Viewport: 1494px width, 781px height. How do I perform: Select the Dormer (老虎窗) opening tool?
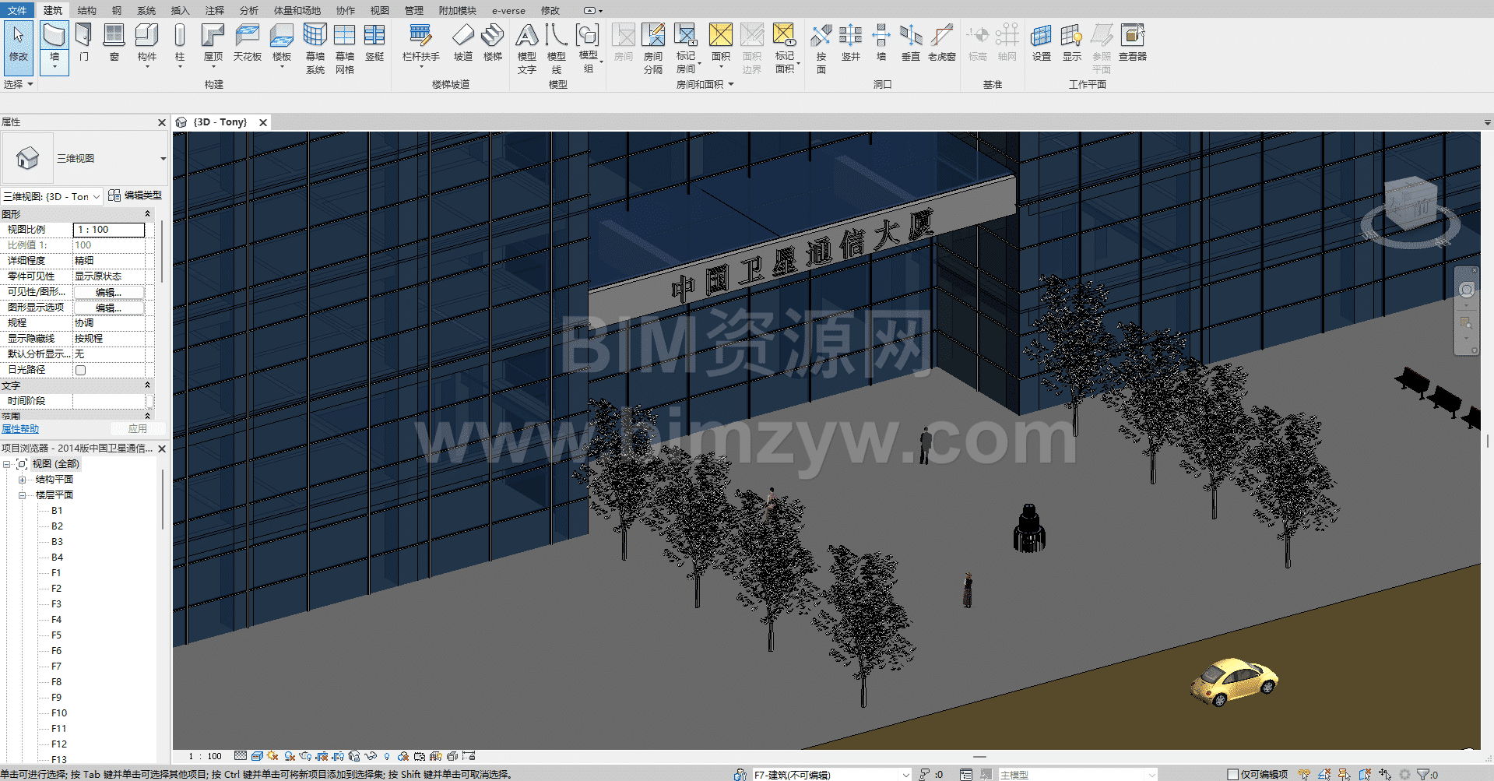pyautogui.click(x=942, y=43)
